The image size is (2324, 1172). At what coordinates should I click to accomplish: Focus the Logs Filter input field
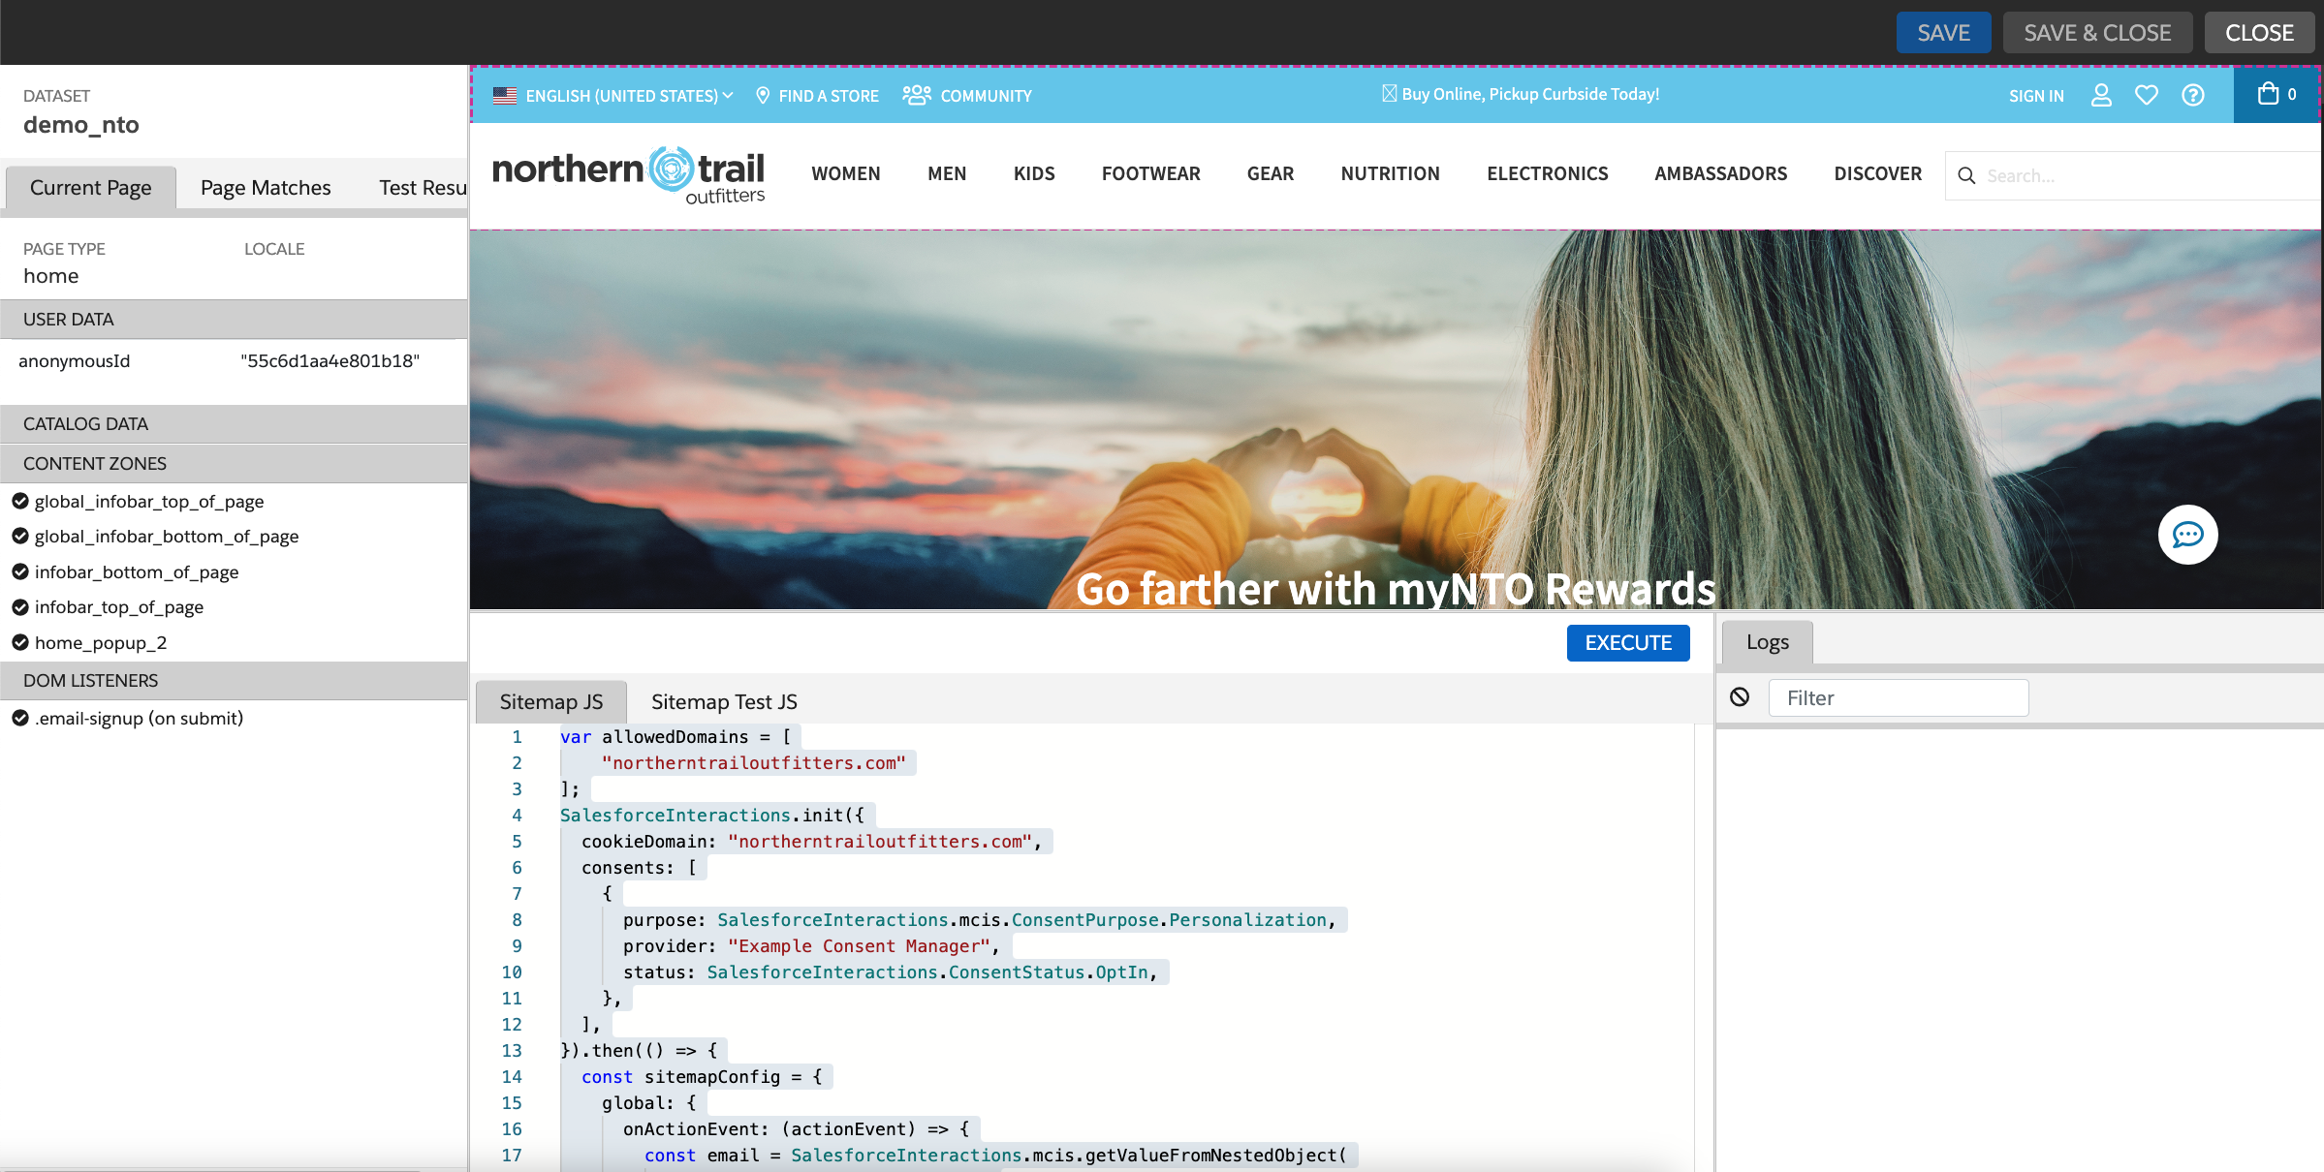pos(1899,698)
